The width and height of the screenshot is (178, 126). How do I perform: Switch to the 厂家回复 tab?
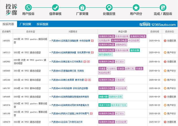point(25,24)
